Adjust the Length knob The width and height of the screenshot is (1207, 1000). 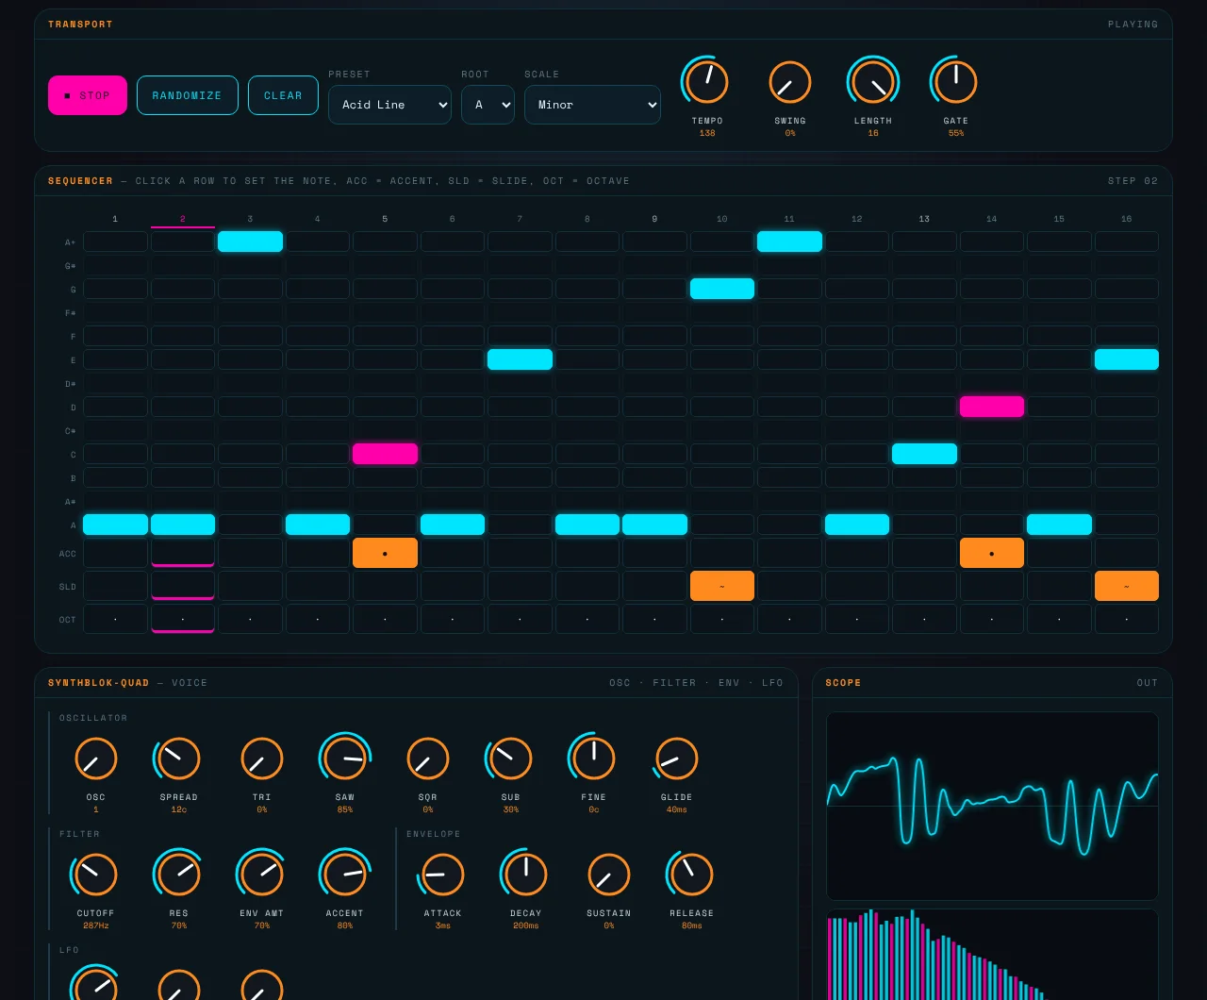(873, 82)
